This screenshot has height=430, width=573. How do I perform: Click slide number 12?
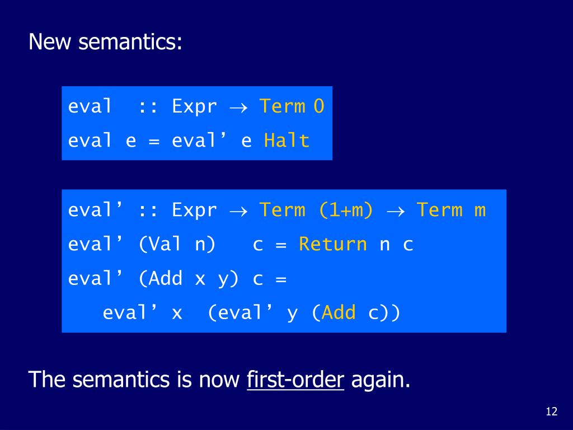(551, 412)
